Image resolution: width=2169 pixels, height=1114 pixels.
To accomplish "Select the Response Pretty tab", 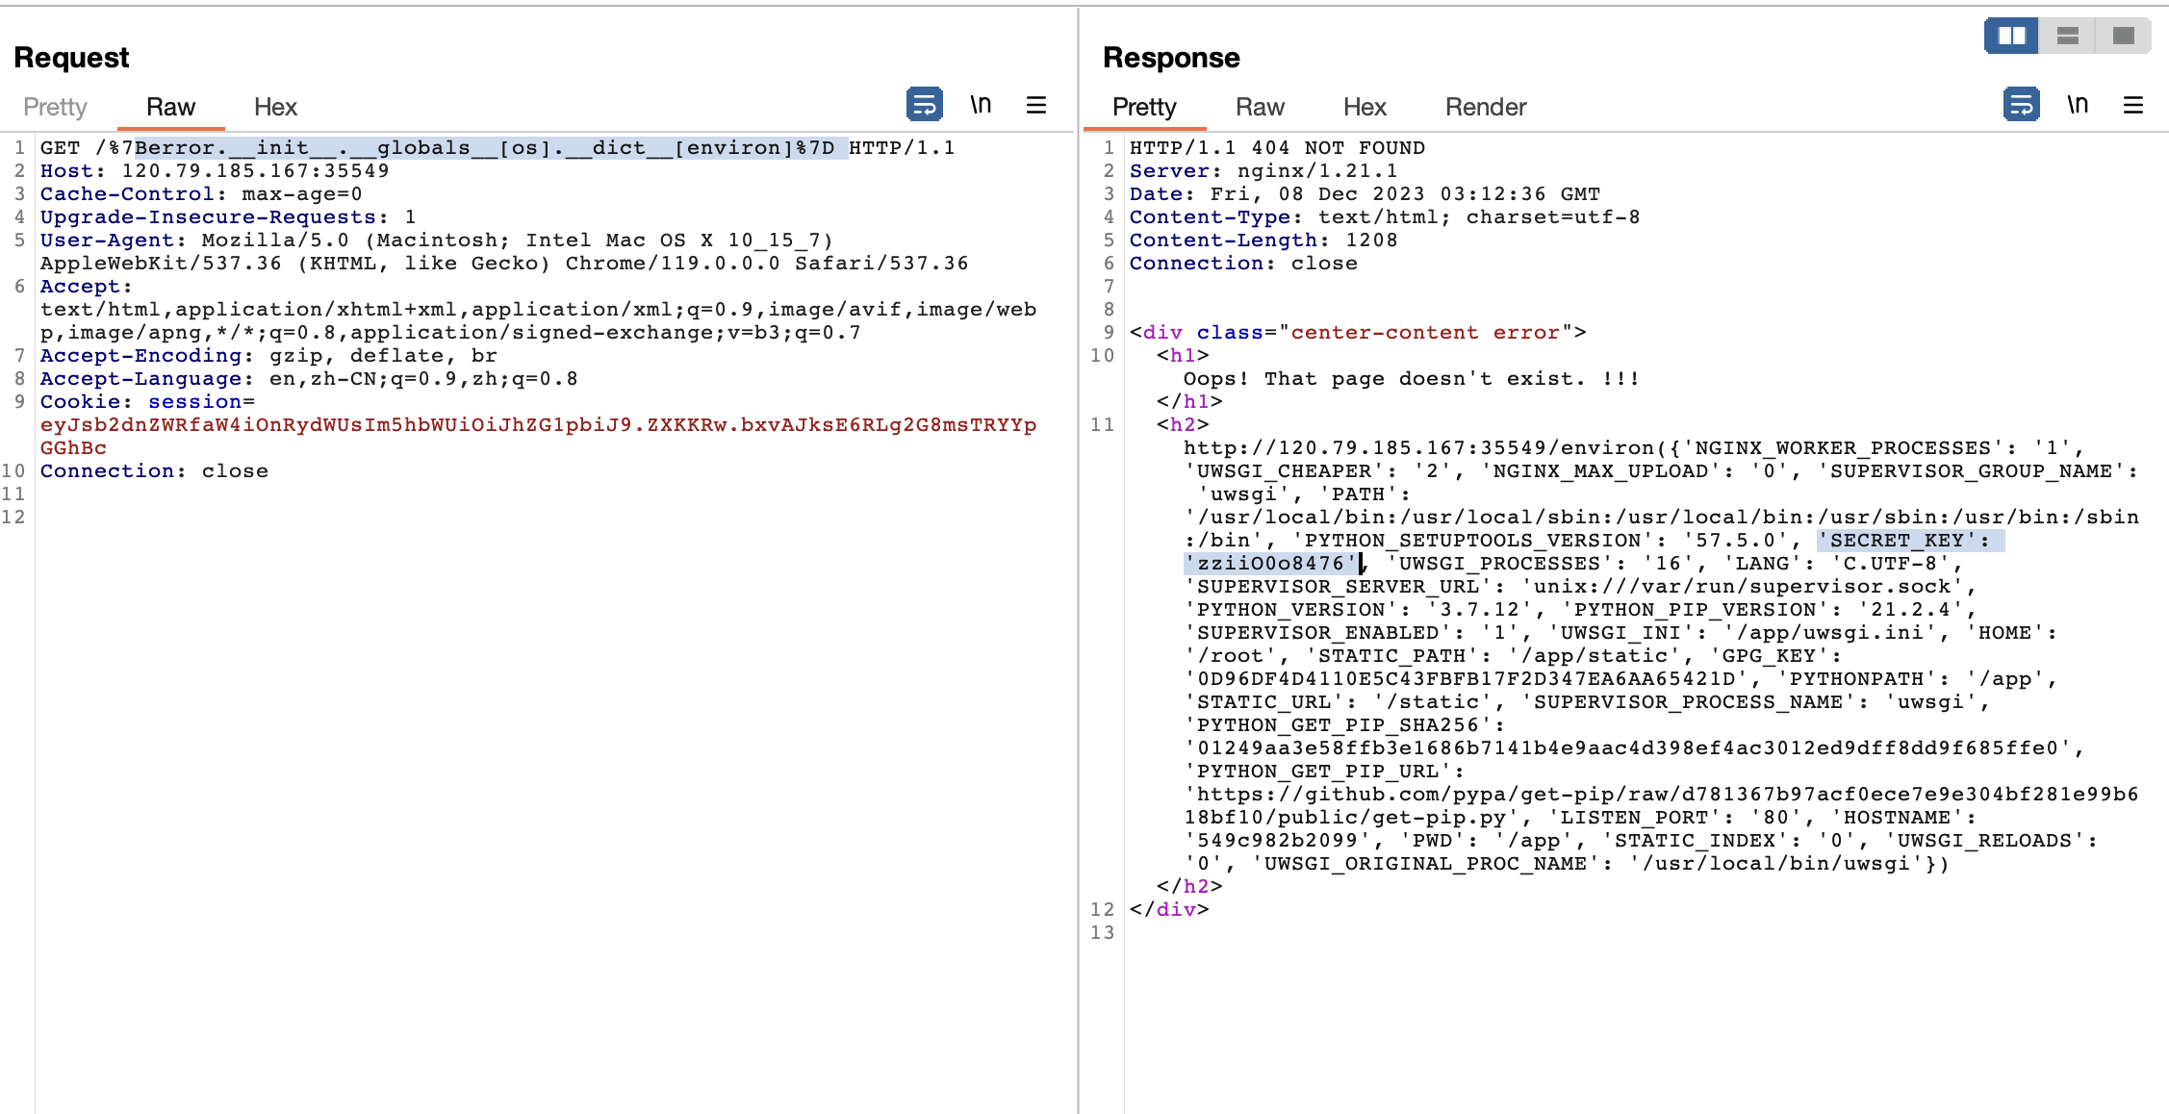I will point(1143,107).
